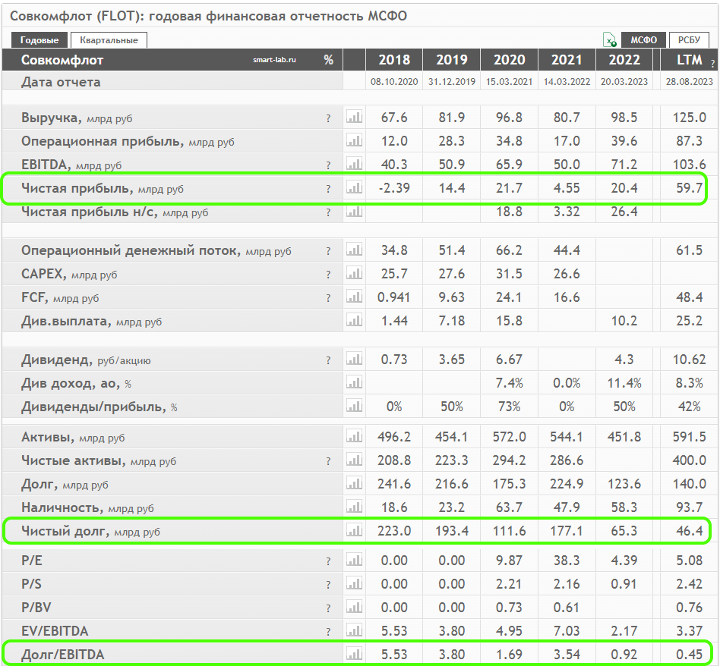Screen dimensions: 720x666
Task: Open chart icon for P/S row
Action: pos(354,583)
